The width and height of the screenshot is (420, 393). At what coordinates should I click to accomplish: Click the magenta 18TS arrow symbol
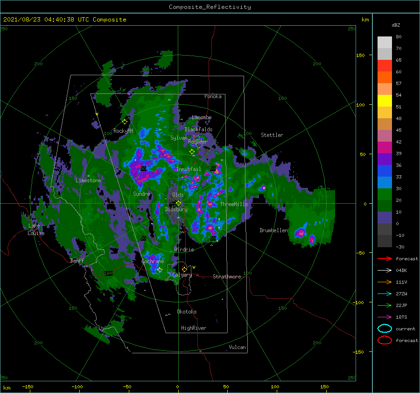click(x=385, y=317)
